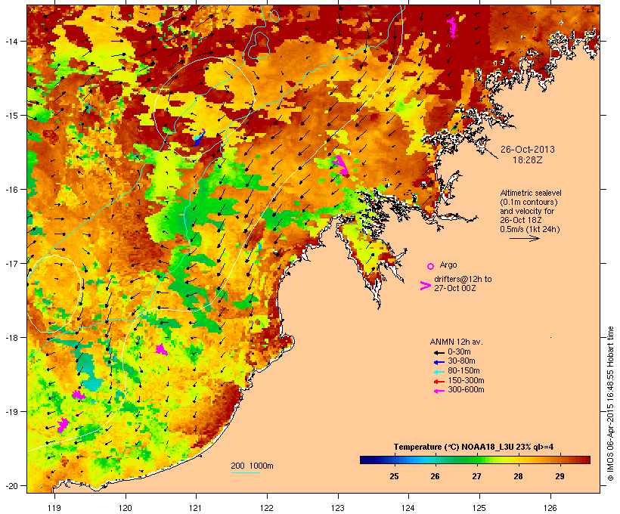This screenshot has height=514, width=620.
Task: Click the date label 26-Oct-2013
Action: (528, 150)
